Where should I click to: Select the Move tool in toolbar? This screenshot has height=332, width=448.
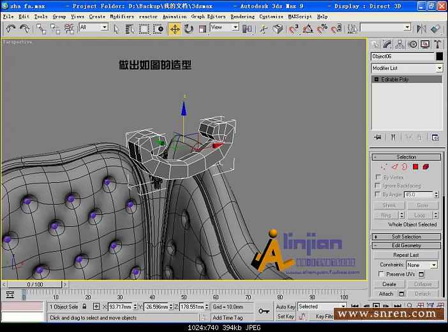coord(175,29)
